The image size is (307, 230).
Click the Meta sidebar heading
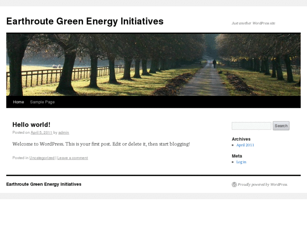237,156
